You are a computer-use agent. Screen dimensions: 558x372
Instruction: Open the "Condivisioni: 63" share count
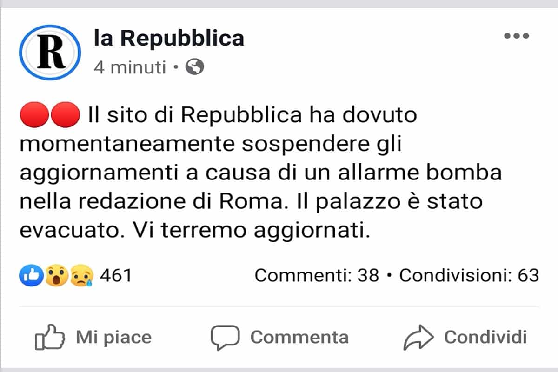[x=469, y=276]
